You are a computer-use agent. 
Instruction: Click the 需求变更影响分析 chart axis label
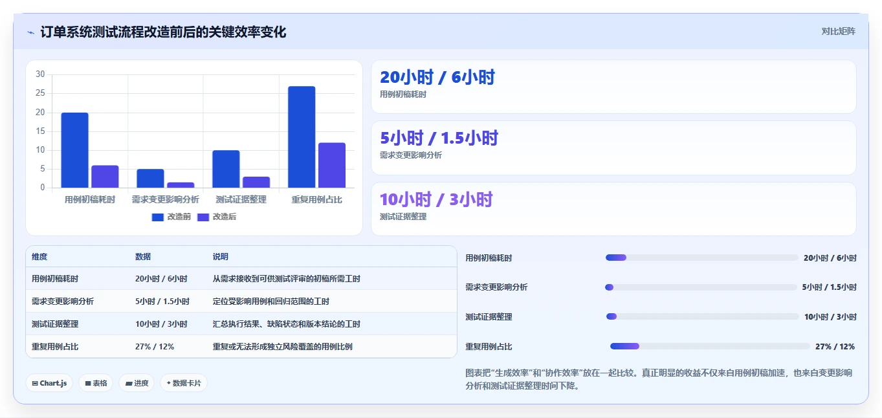click(x=165, y=200)
